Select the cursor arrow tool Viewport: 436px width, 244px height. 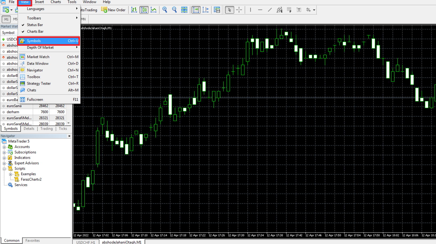click(x=229, y=10)
